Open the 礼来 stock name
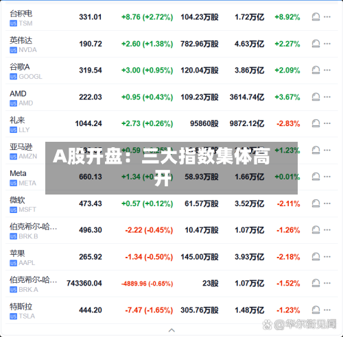The width and height of the screenshot is (343, 337). pyautogui.click(x=17, y=120)
